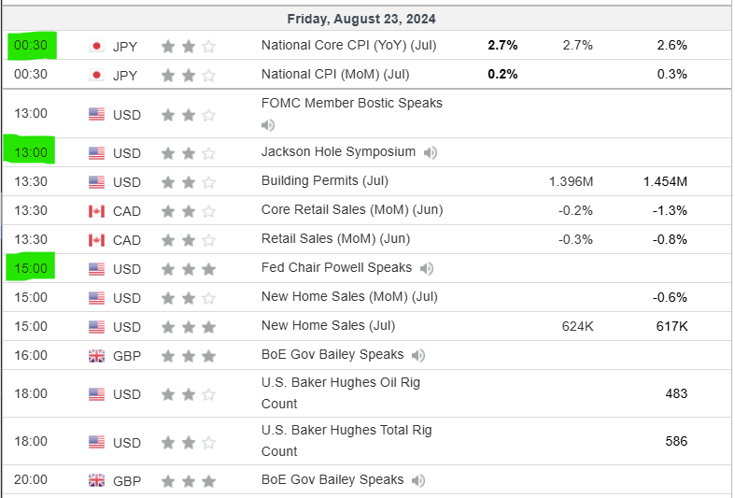
Task: Open Retail Sales (MoM) (Jun) event
Action: pos(335,239)
